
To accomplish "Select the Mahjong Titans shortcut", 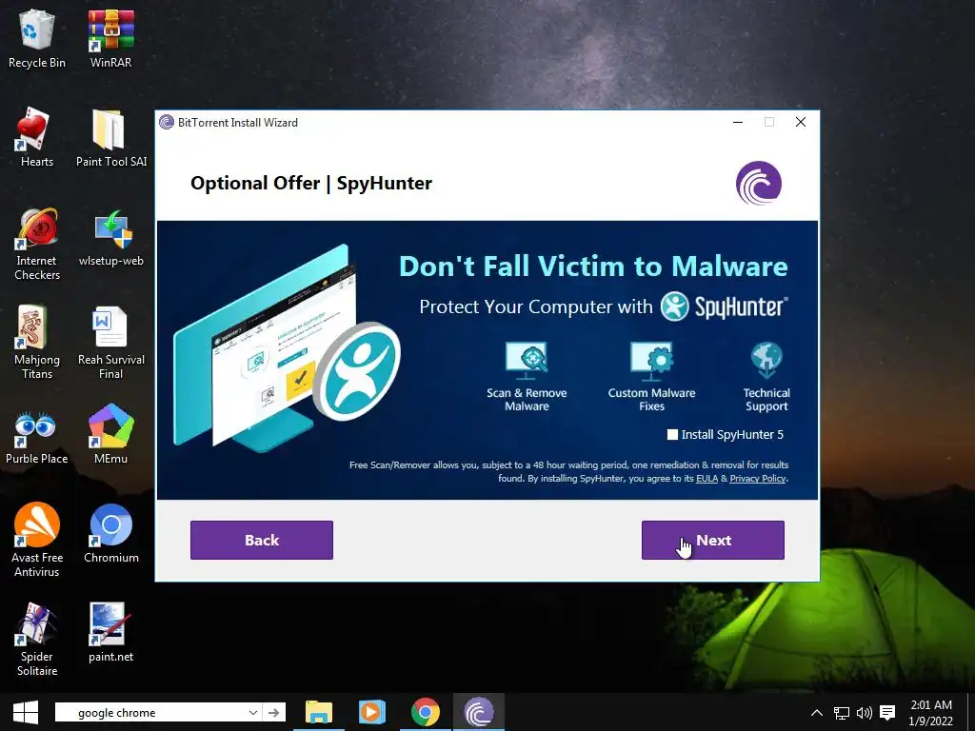I will pyautogui.click(x=37, y=342).
